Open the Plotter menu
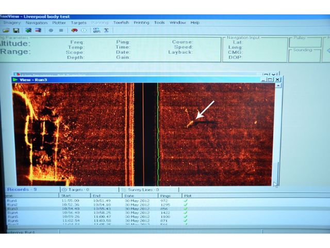The image size is (330, 248). click(x=59, y=23)
